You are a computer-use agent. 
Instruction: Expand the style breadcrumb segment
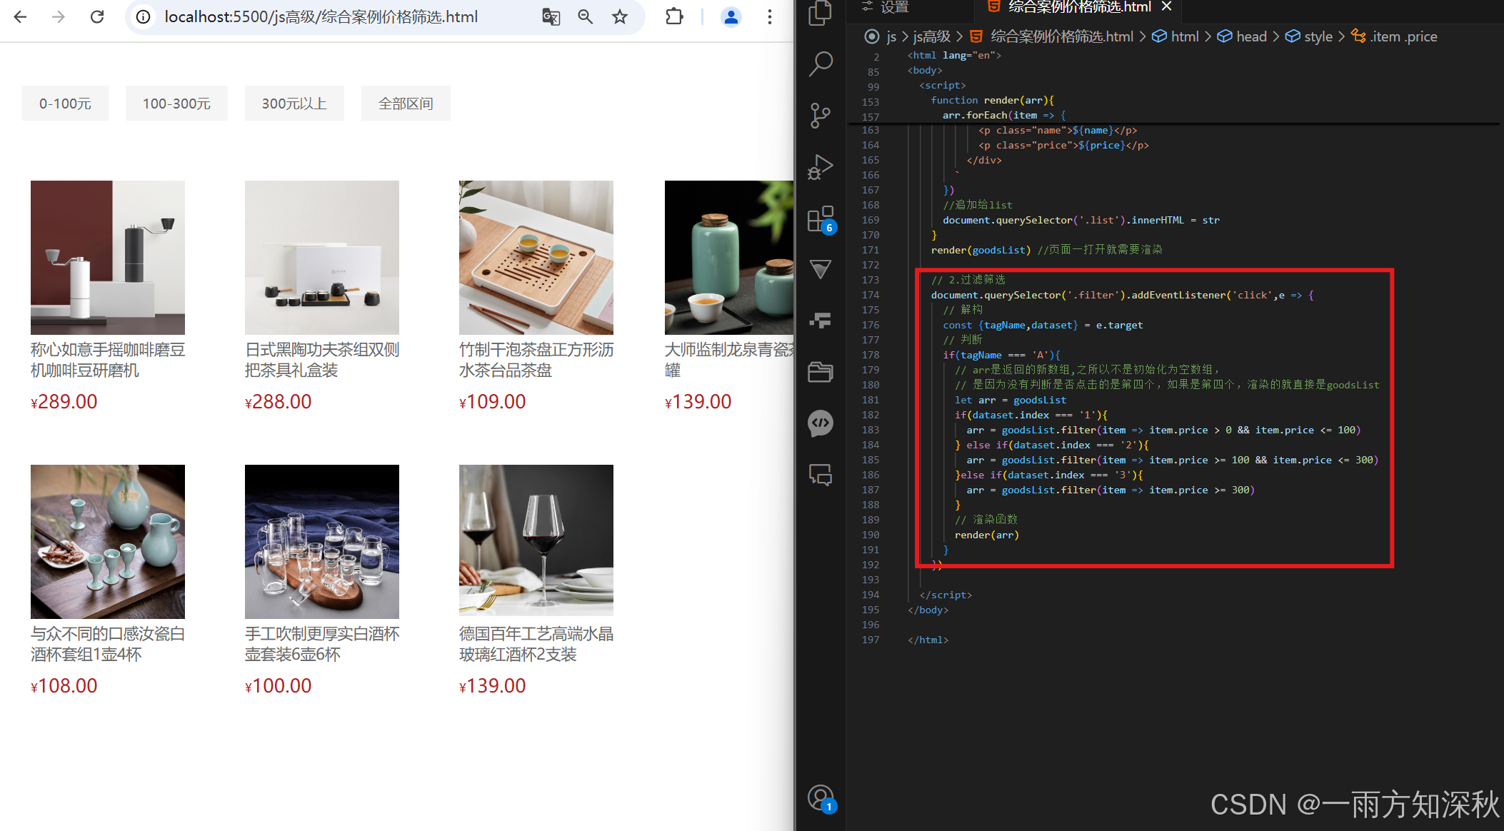click(x=1318, y=36)
